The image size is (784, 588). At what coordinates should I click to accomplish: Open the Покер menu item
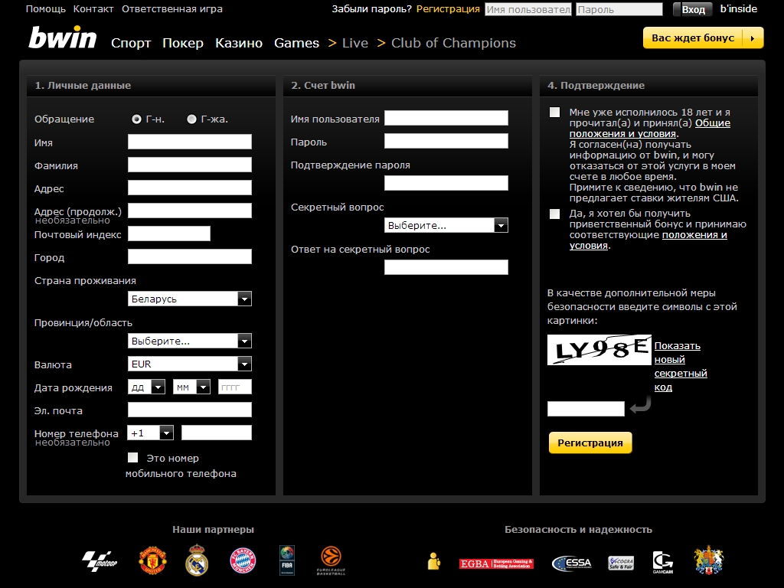click(x=183, y=43)
